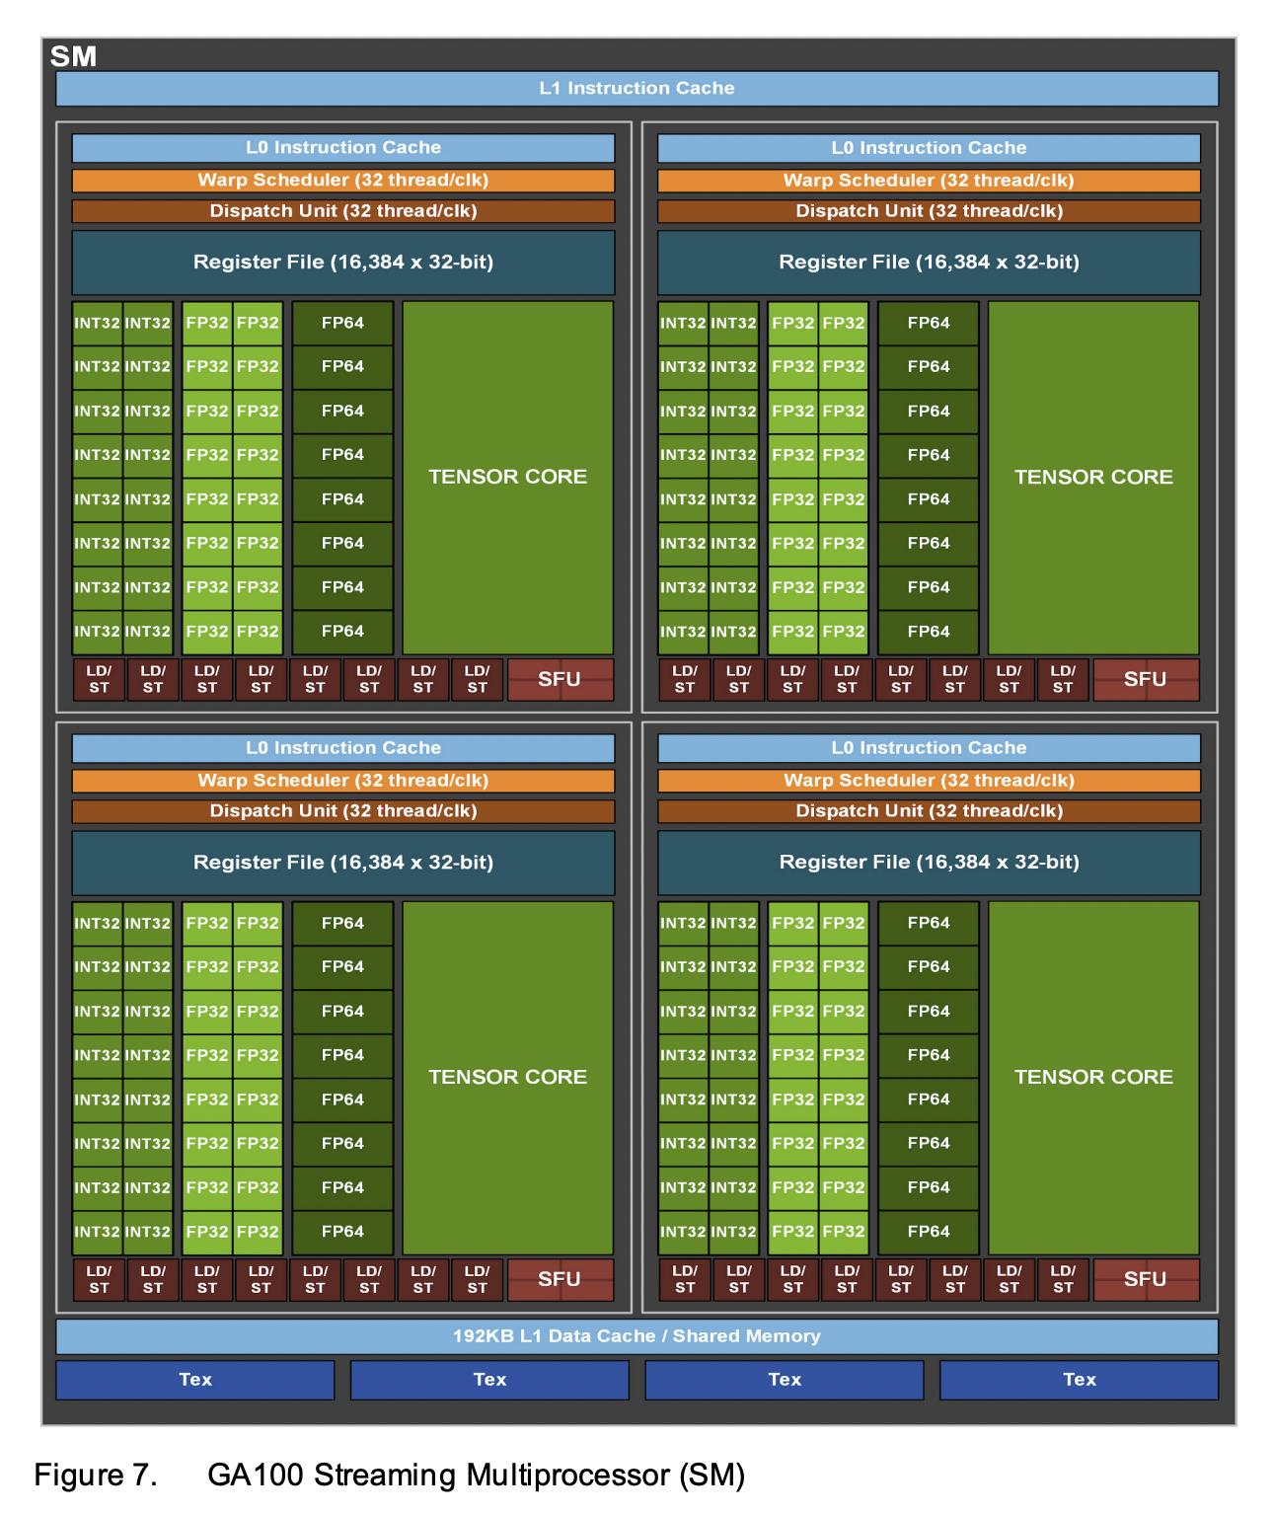Click the Register File in bottom-left partition

(x=343, y=863)
